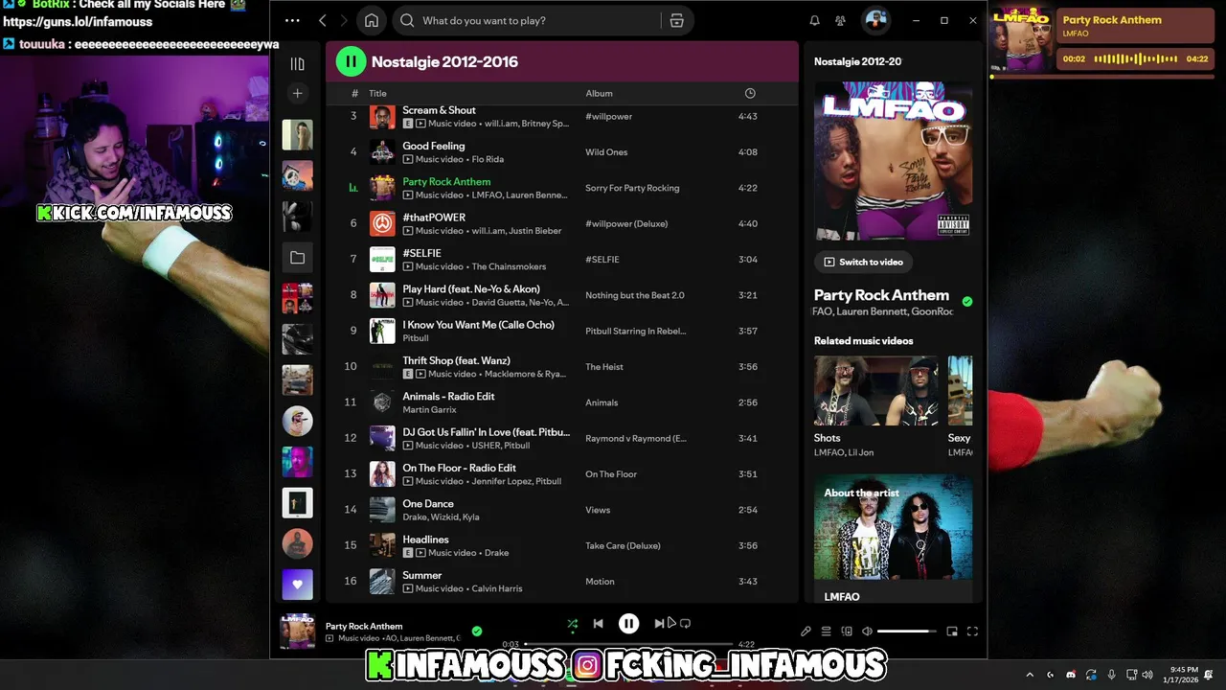Open artist Flo Rida link

pyautogui.click(x=488, y=159)
